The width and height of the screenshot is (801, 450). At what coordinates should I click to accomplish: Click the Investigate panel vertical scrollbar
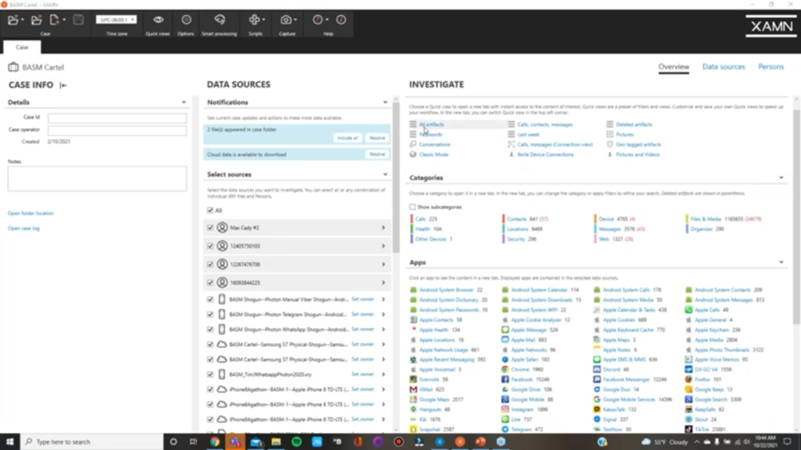(796, 217)
